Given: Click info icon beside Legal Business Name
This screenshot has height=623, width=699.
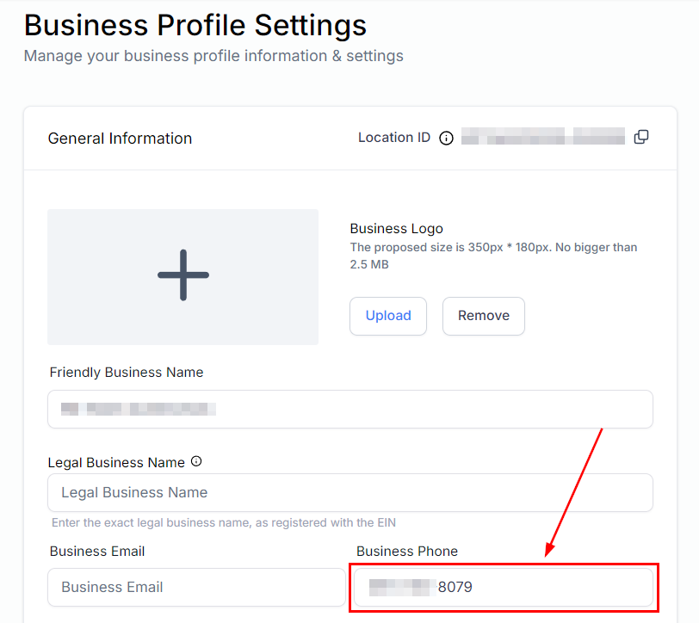Looking at the screenshot, I should coord(196,461).
